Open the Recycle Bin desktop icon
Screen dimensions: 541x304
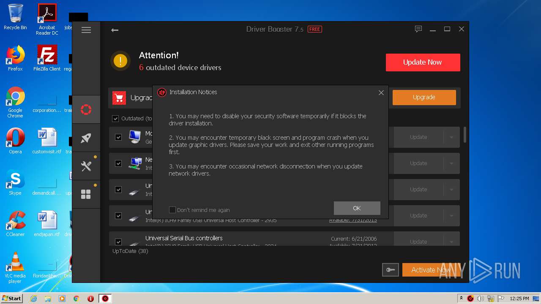(15, 17)
